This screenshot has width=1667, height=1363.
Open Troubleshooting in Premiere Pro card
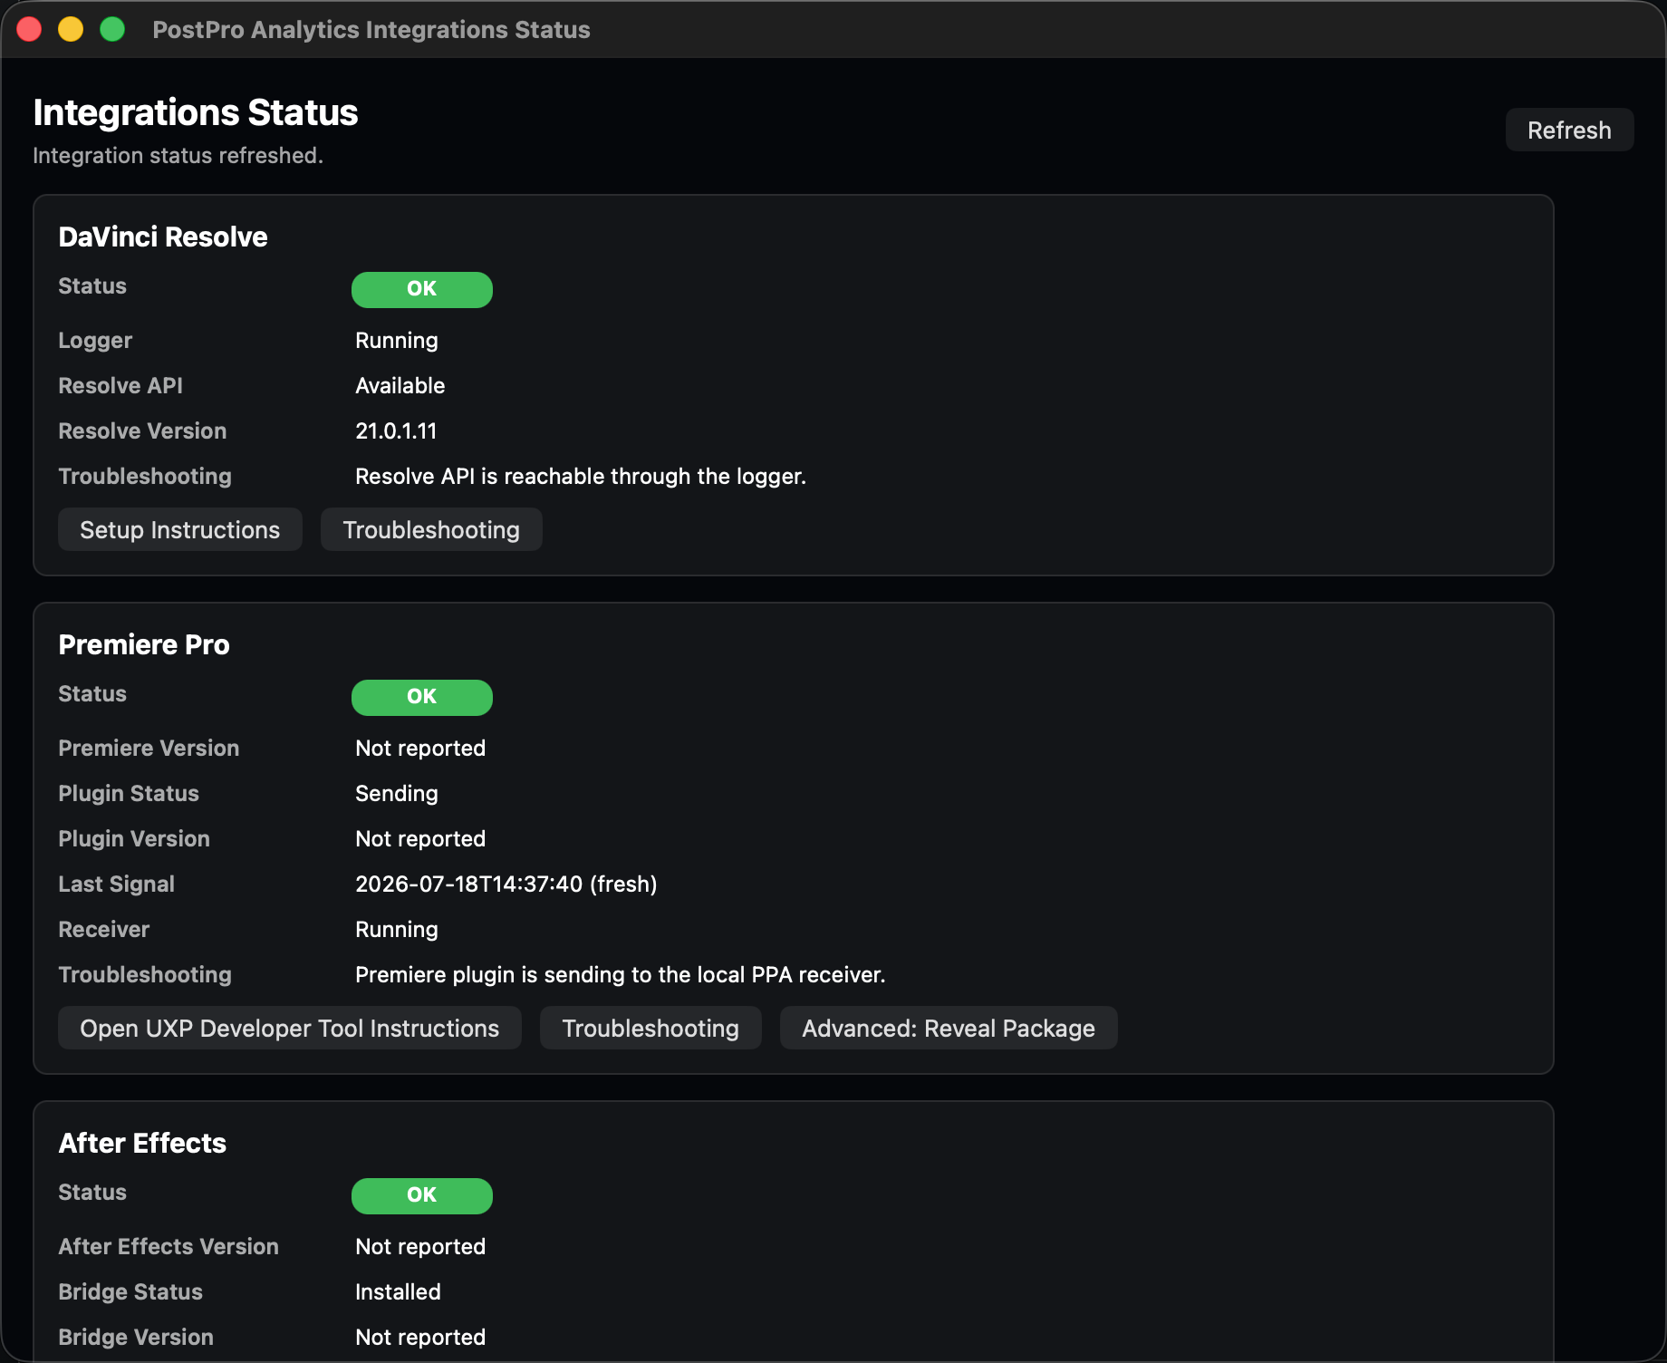(650, 1028)
